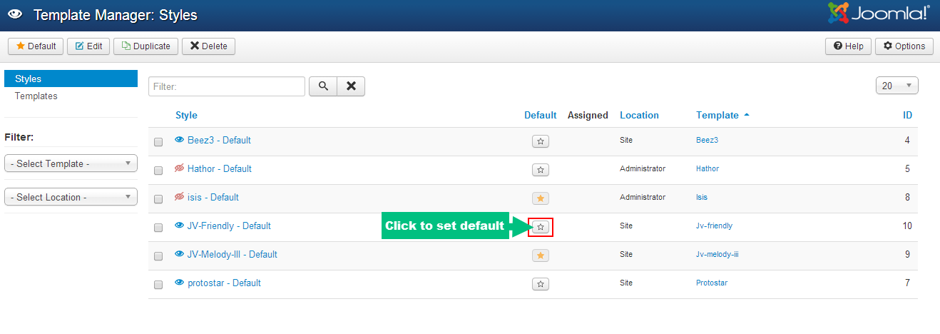Open the 20 items-per-page dropdown
Screen dimensions: 940x334
(x=896, y=86)
